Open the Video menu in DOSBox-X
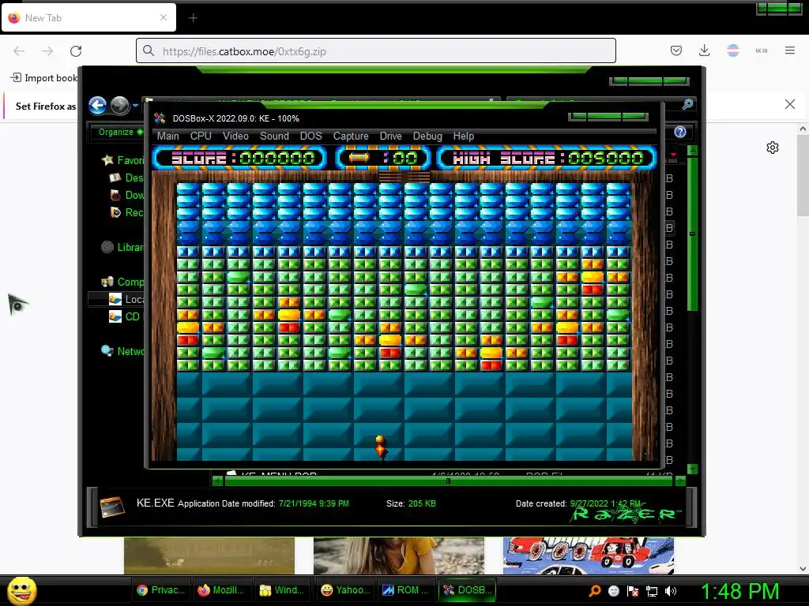 click(x=235, y=136)
